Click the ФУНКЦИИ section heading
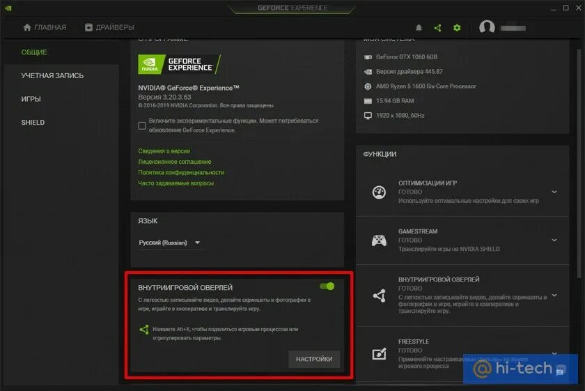 coord(380,154)
